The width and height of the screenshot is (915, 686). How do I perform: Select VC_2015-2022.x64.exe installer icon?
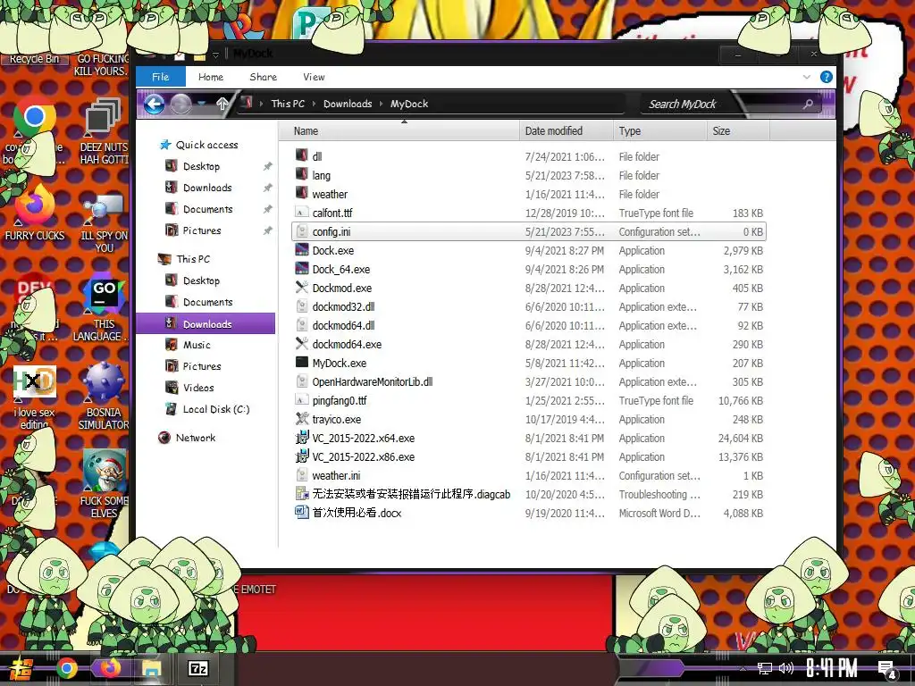(302, 438)
